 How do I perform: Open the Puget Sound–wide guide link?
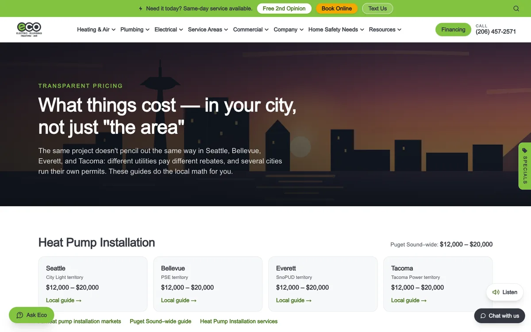pyautogui.click(x=161, y=321)
